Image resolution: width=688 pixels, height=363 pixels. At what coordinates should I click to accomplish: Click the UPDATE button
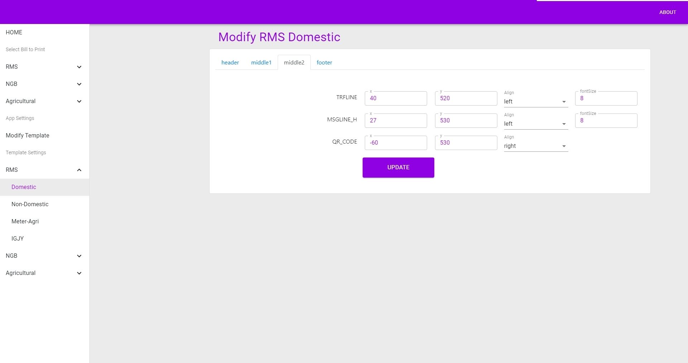398,168
